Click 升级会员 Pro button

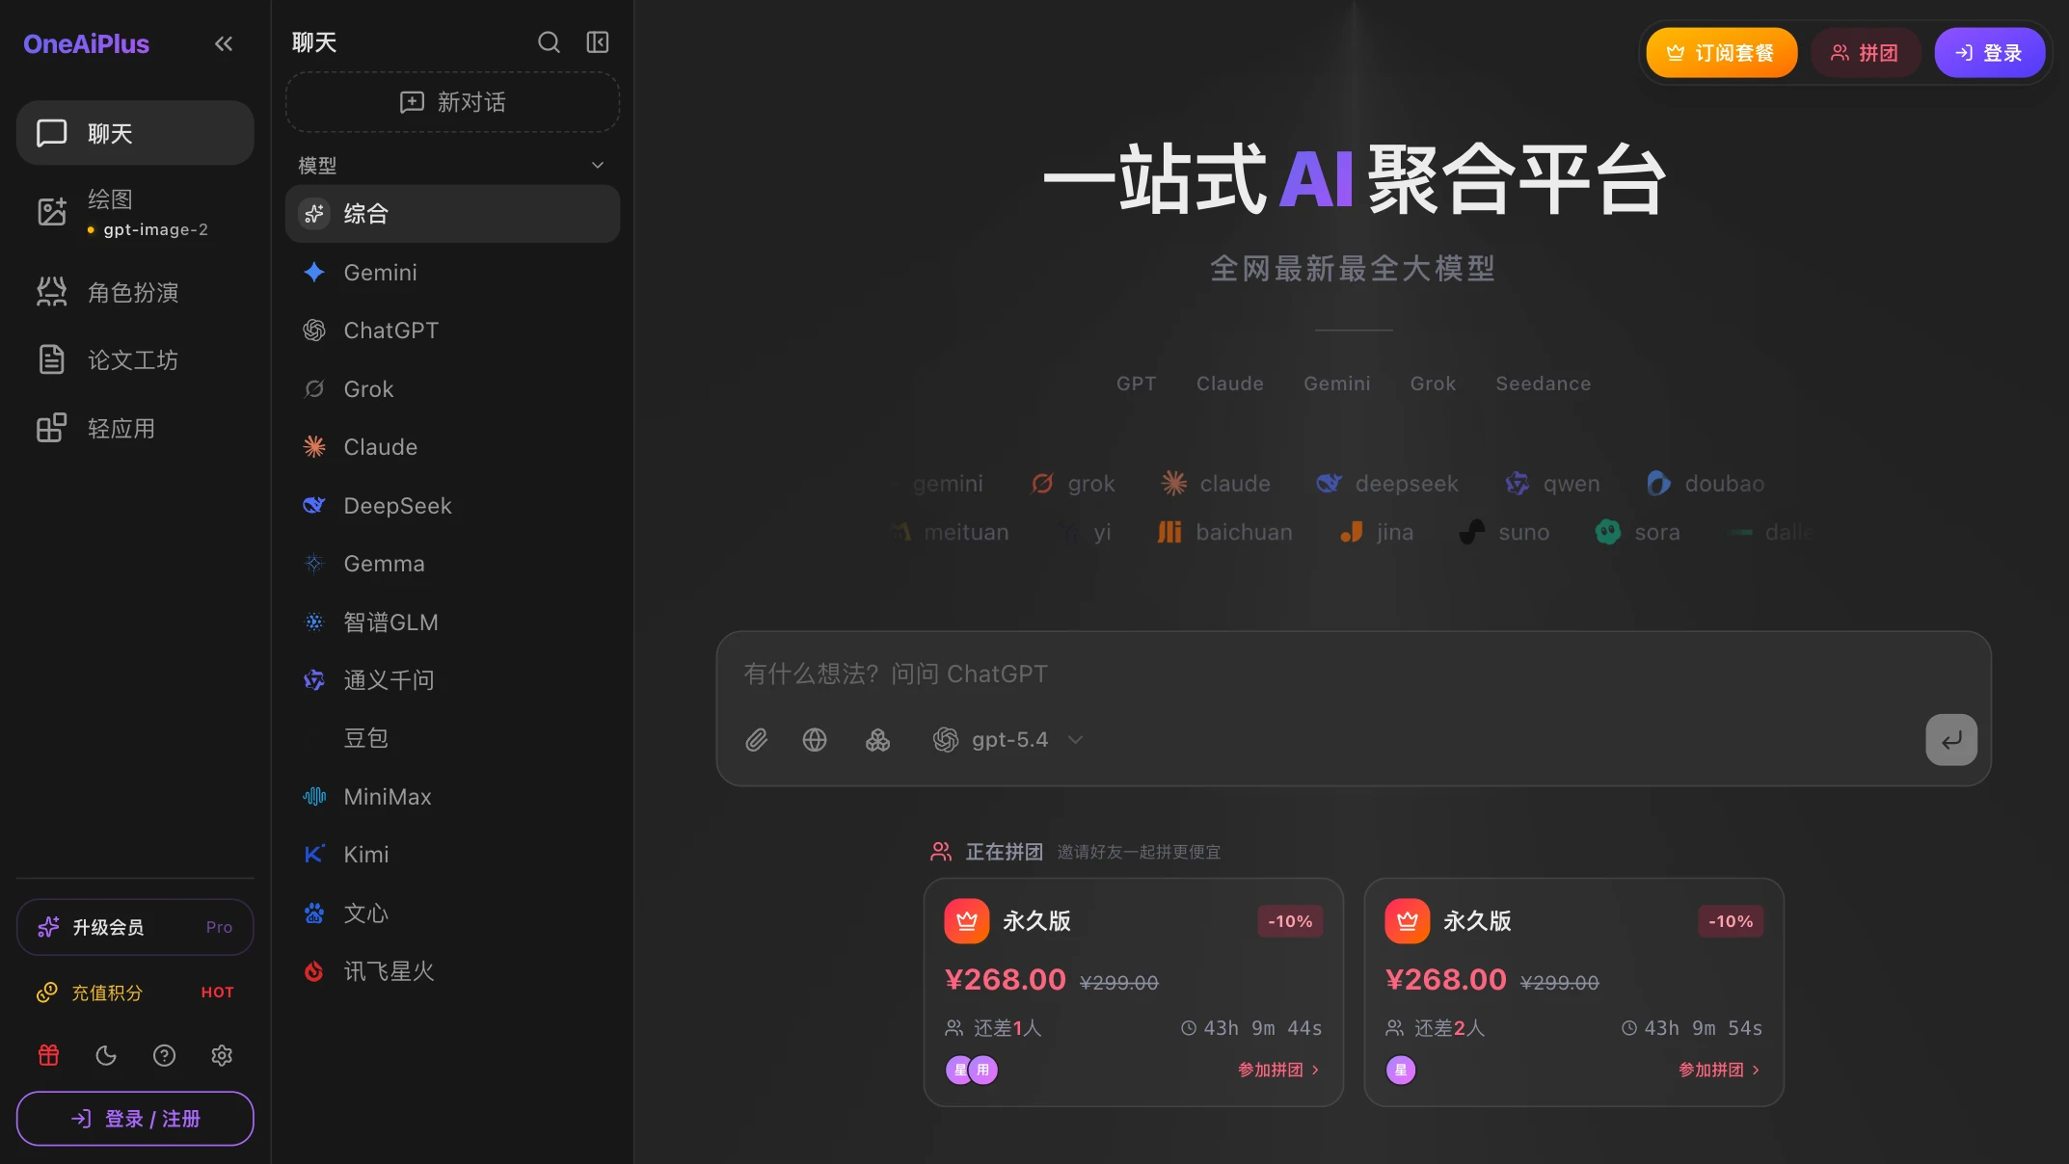pyautogui.click(x=135, y=927)
